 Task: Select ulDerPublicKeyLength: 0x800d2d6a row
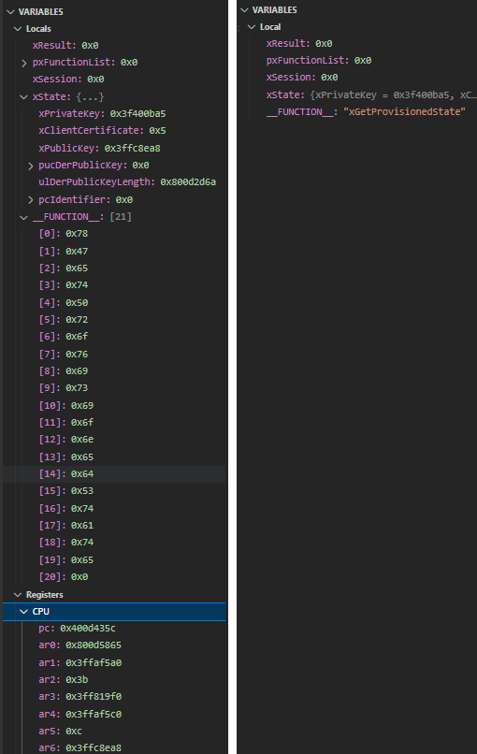tap(127, 181)
